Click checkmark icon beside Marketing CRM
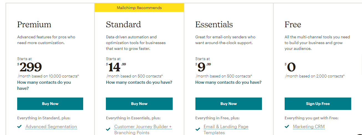This screenshot has height=135, width=362. tap(287, 127)
